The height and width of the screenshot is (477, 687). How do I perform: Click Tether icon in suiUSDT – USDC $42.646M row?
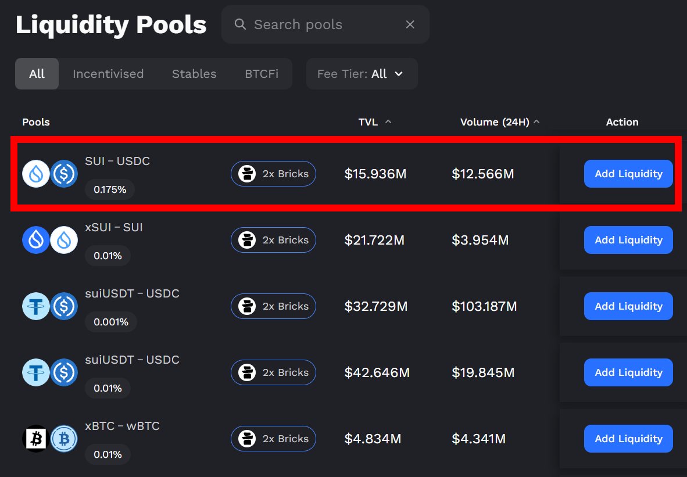pyautogui.click(x=36, y=372)
